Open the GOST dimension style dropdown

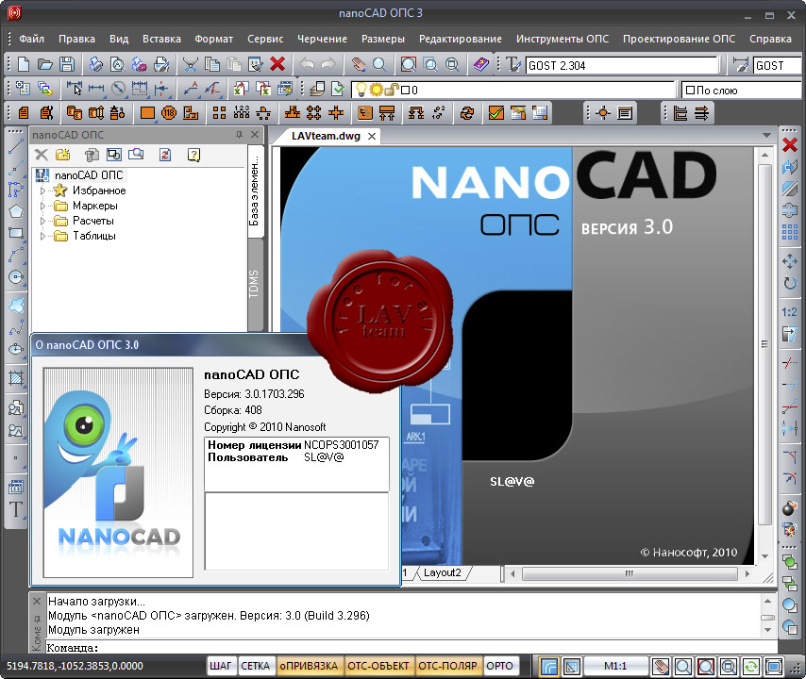[779, 66]
